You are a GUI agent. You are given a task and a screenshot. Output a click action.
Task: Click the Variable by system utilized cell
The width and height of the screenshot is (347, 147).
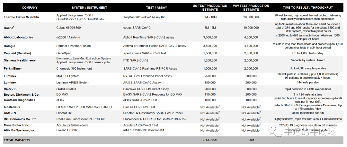[x=307, y=60]
